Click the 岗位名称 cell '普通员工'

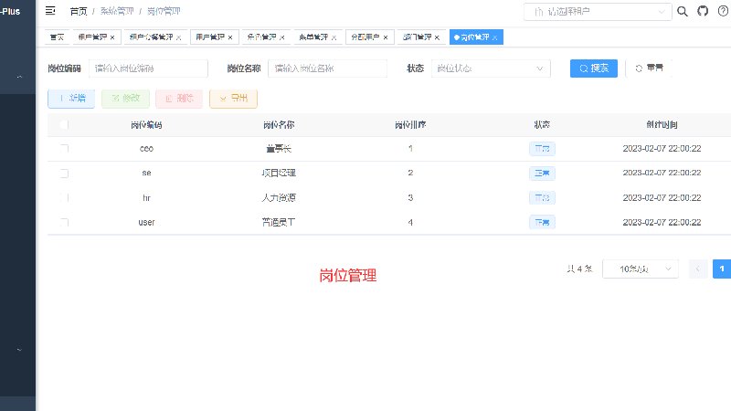[x=279, y=223]
